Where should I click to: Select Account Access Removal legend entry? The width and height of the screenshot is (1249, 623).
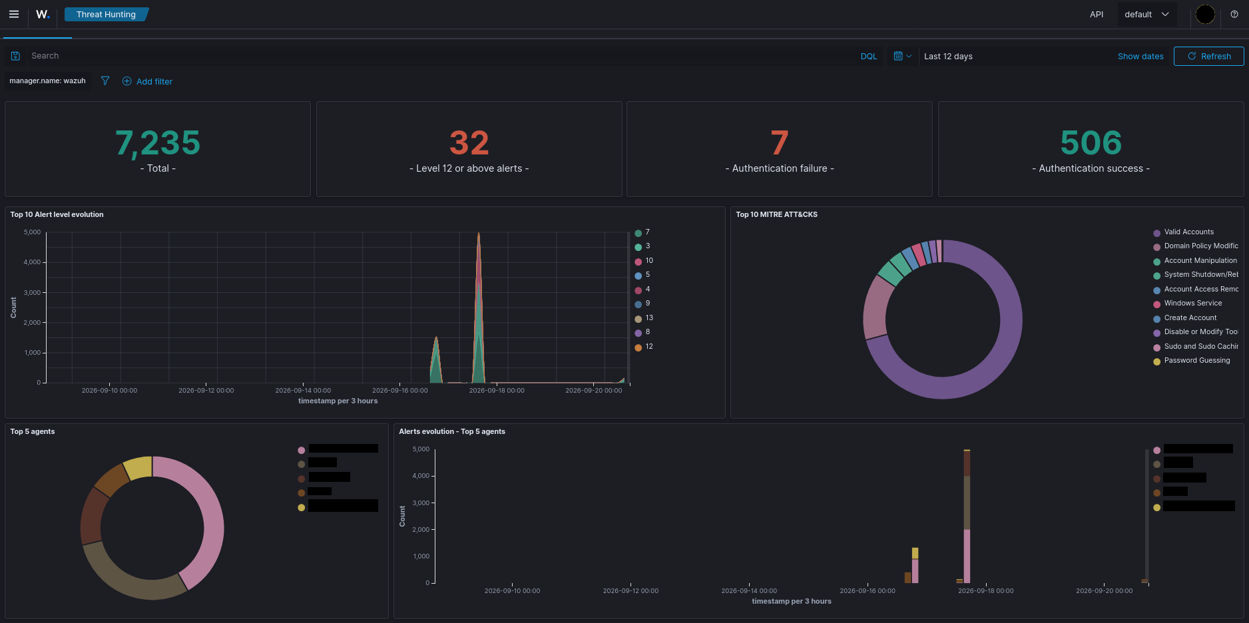(1196, 289)
